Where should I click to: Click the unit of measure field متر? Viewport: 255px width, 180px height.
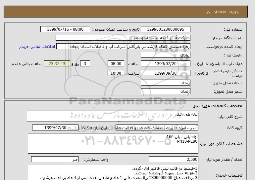(x=55, y=160)
